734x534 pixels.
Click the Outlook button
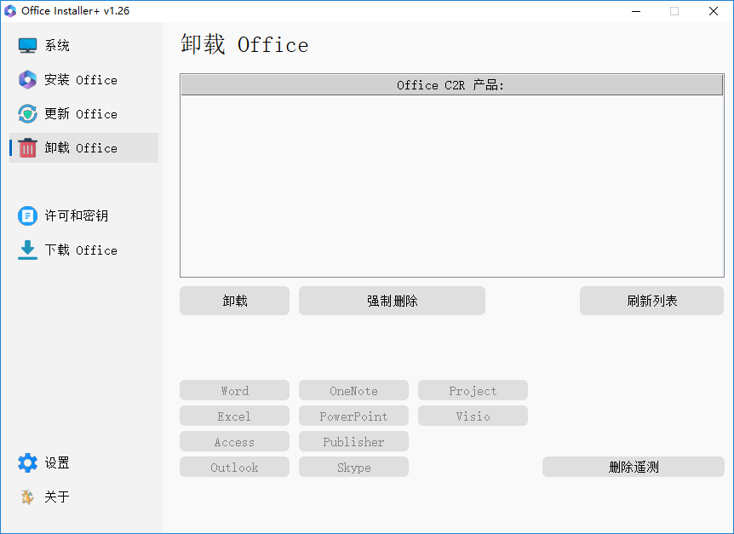pos(234,467)
